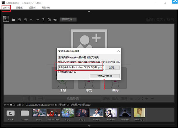178x128 pixels.
Task: Select the top-bottom split view icon
Action: (x=40, y=98)
